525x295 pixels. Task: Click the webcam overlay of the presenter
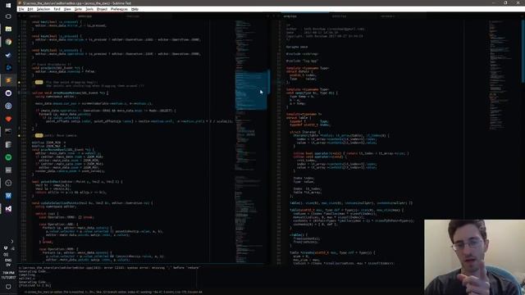pyautogui.click(x=474, y=257)
